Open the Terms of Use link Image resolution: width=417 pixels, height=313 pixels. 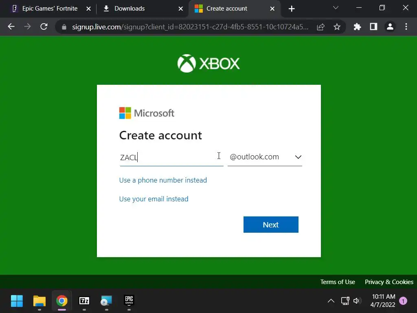click(x=338, y=282)
